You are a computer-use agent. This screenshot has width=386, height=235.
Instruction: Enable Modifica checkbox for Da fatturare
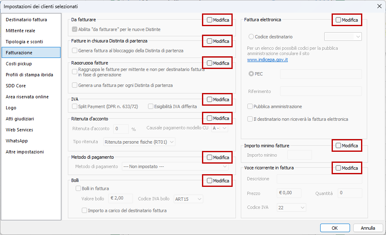tap(210, 20)
